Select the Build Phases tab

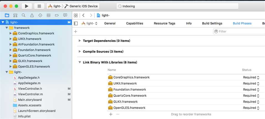[x=242, y=24]
